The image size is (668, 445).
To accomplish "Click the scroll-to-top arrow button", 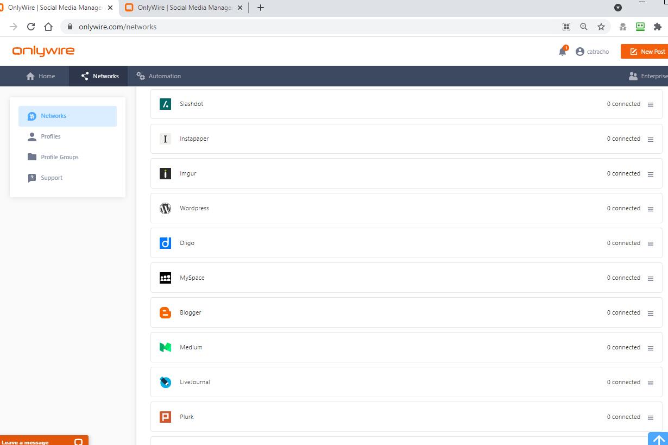I will (x=658, y=439).
